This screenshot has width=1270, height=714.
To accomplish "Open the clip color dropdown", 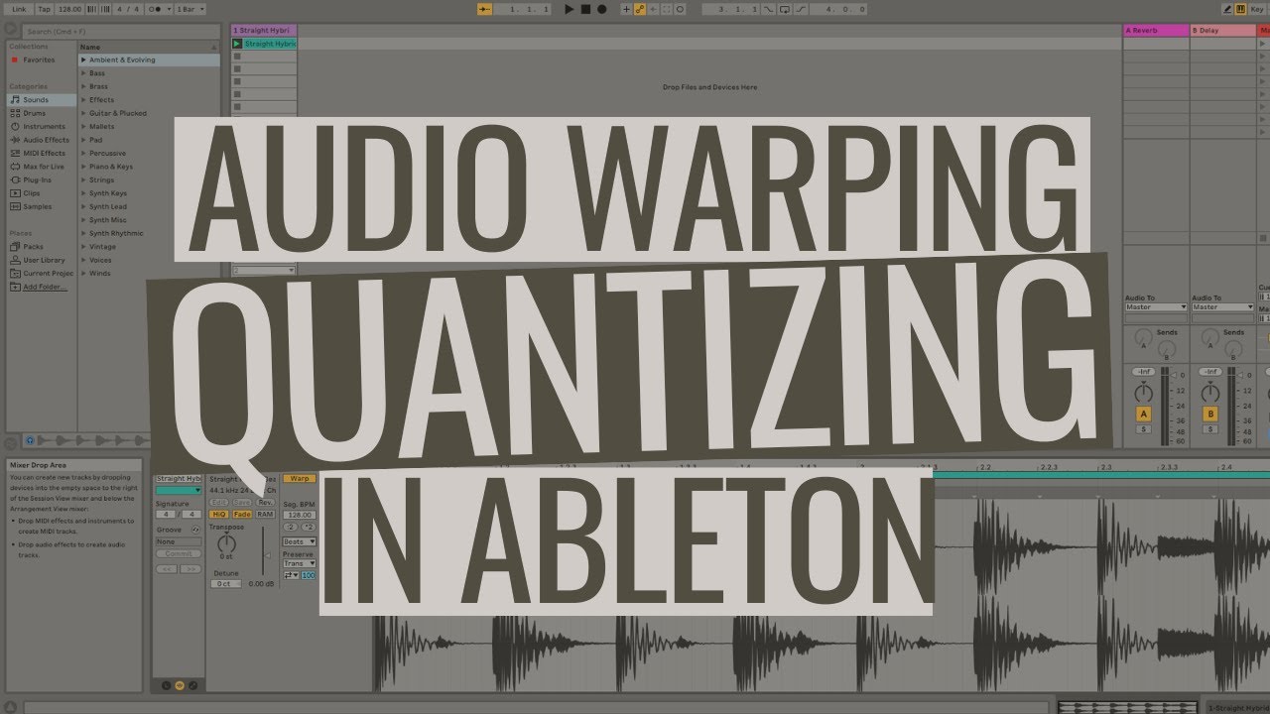I will pos(179,490).
